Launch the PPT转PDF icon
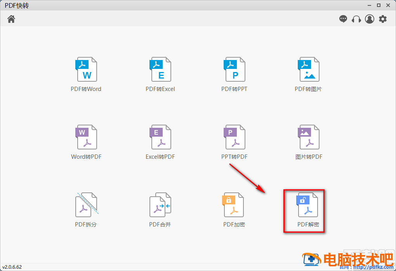The height and width of the screenshot is (271, 396). [x=234, y=137]
